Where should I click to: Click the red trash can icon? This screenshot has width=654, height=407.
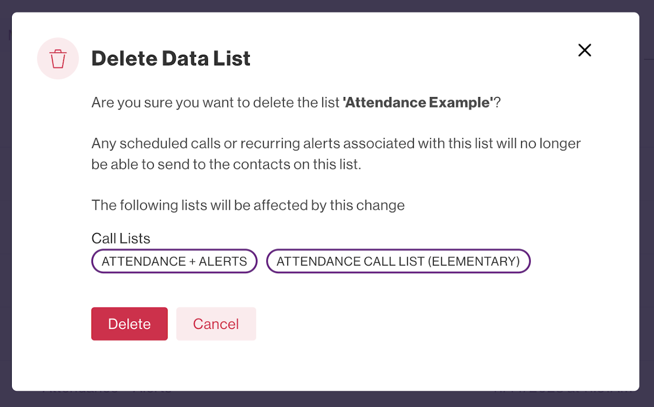[x=58, y=59]
